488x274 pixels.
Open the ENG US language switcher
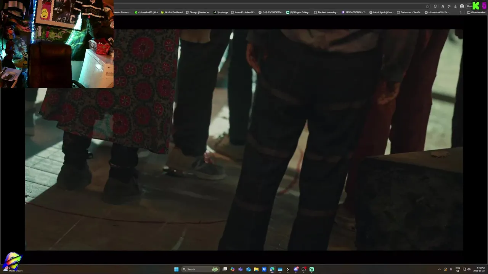(457, 269)
